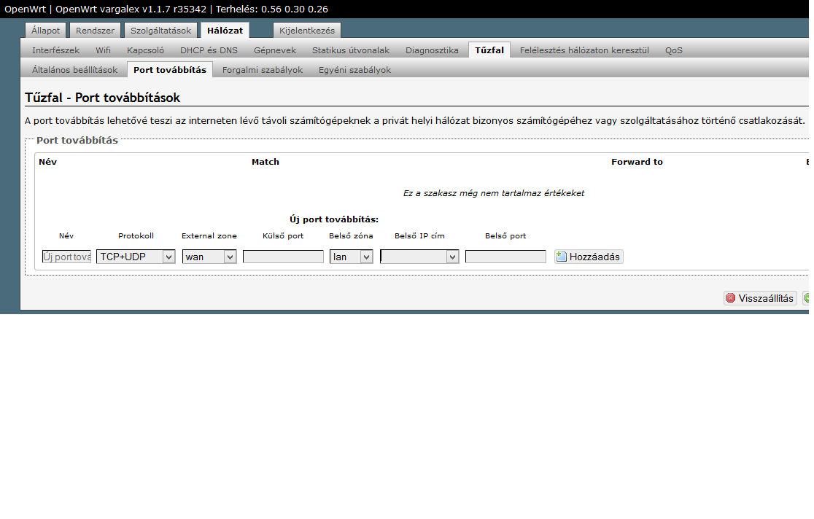Viewport: 814px width, 519px height.
Task: Click the Match column header
Action: point(265,162)
